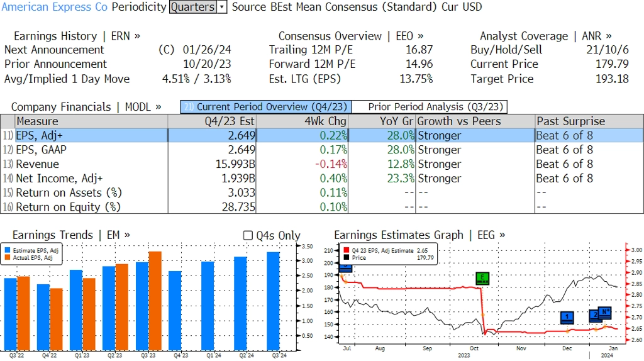644x361 pixels.
Task: Click Avg/Implied 1 Day Move value 4.51% / 3.13%
Action: coord(197,79)
